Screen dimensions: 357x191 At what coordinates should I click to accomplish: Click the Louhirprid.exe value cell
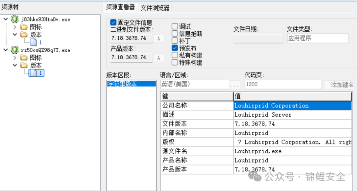pyautogui.click(x=293, y=151)
